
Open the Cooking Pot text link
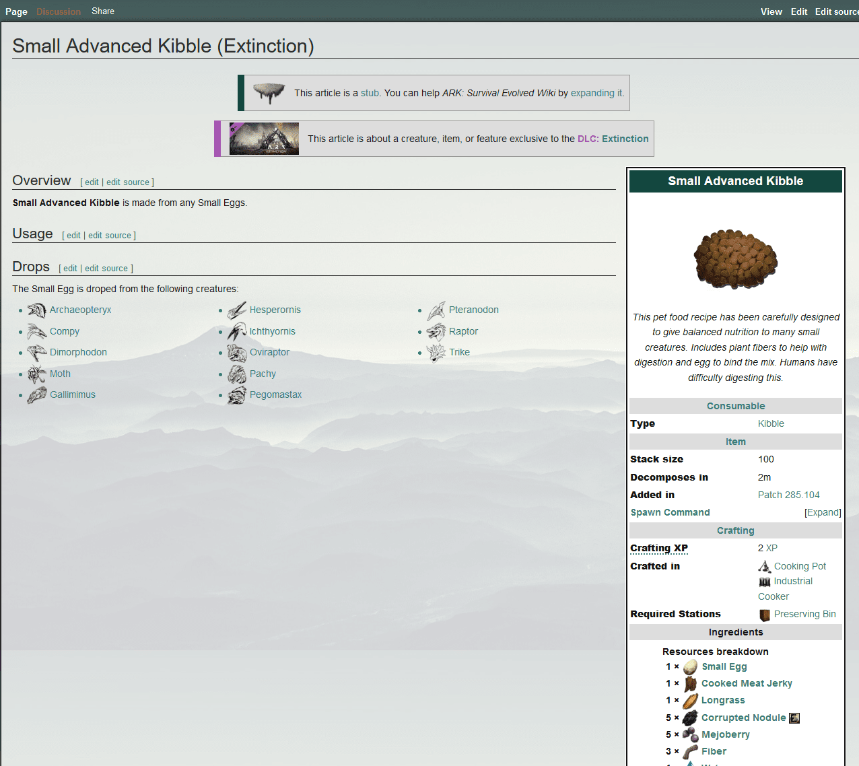click(800, 567)
